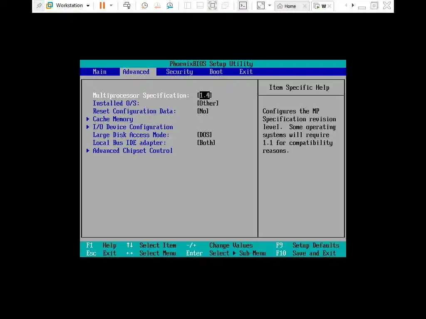Open the power options dropdown arrow
Screen dimensions: 426x319
point(111,5)
